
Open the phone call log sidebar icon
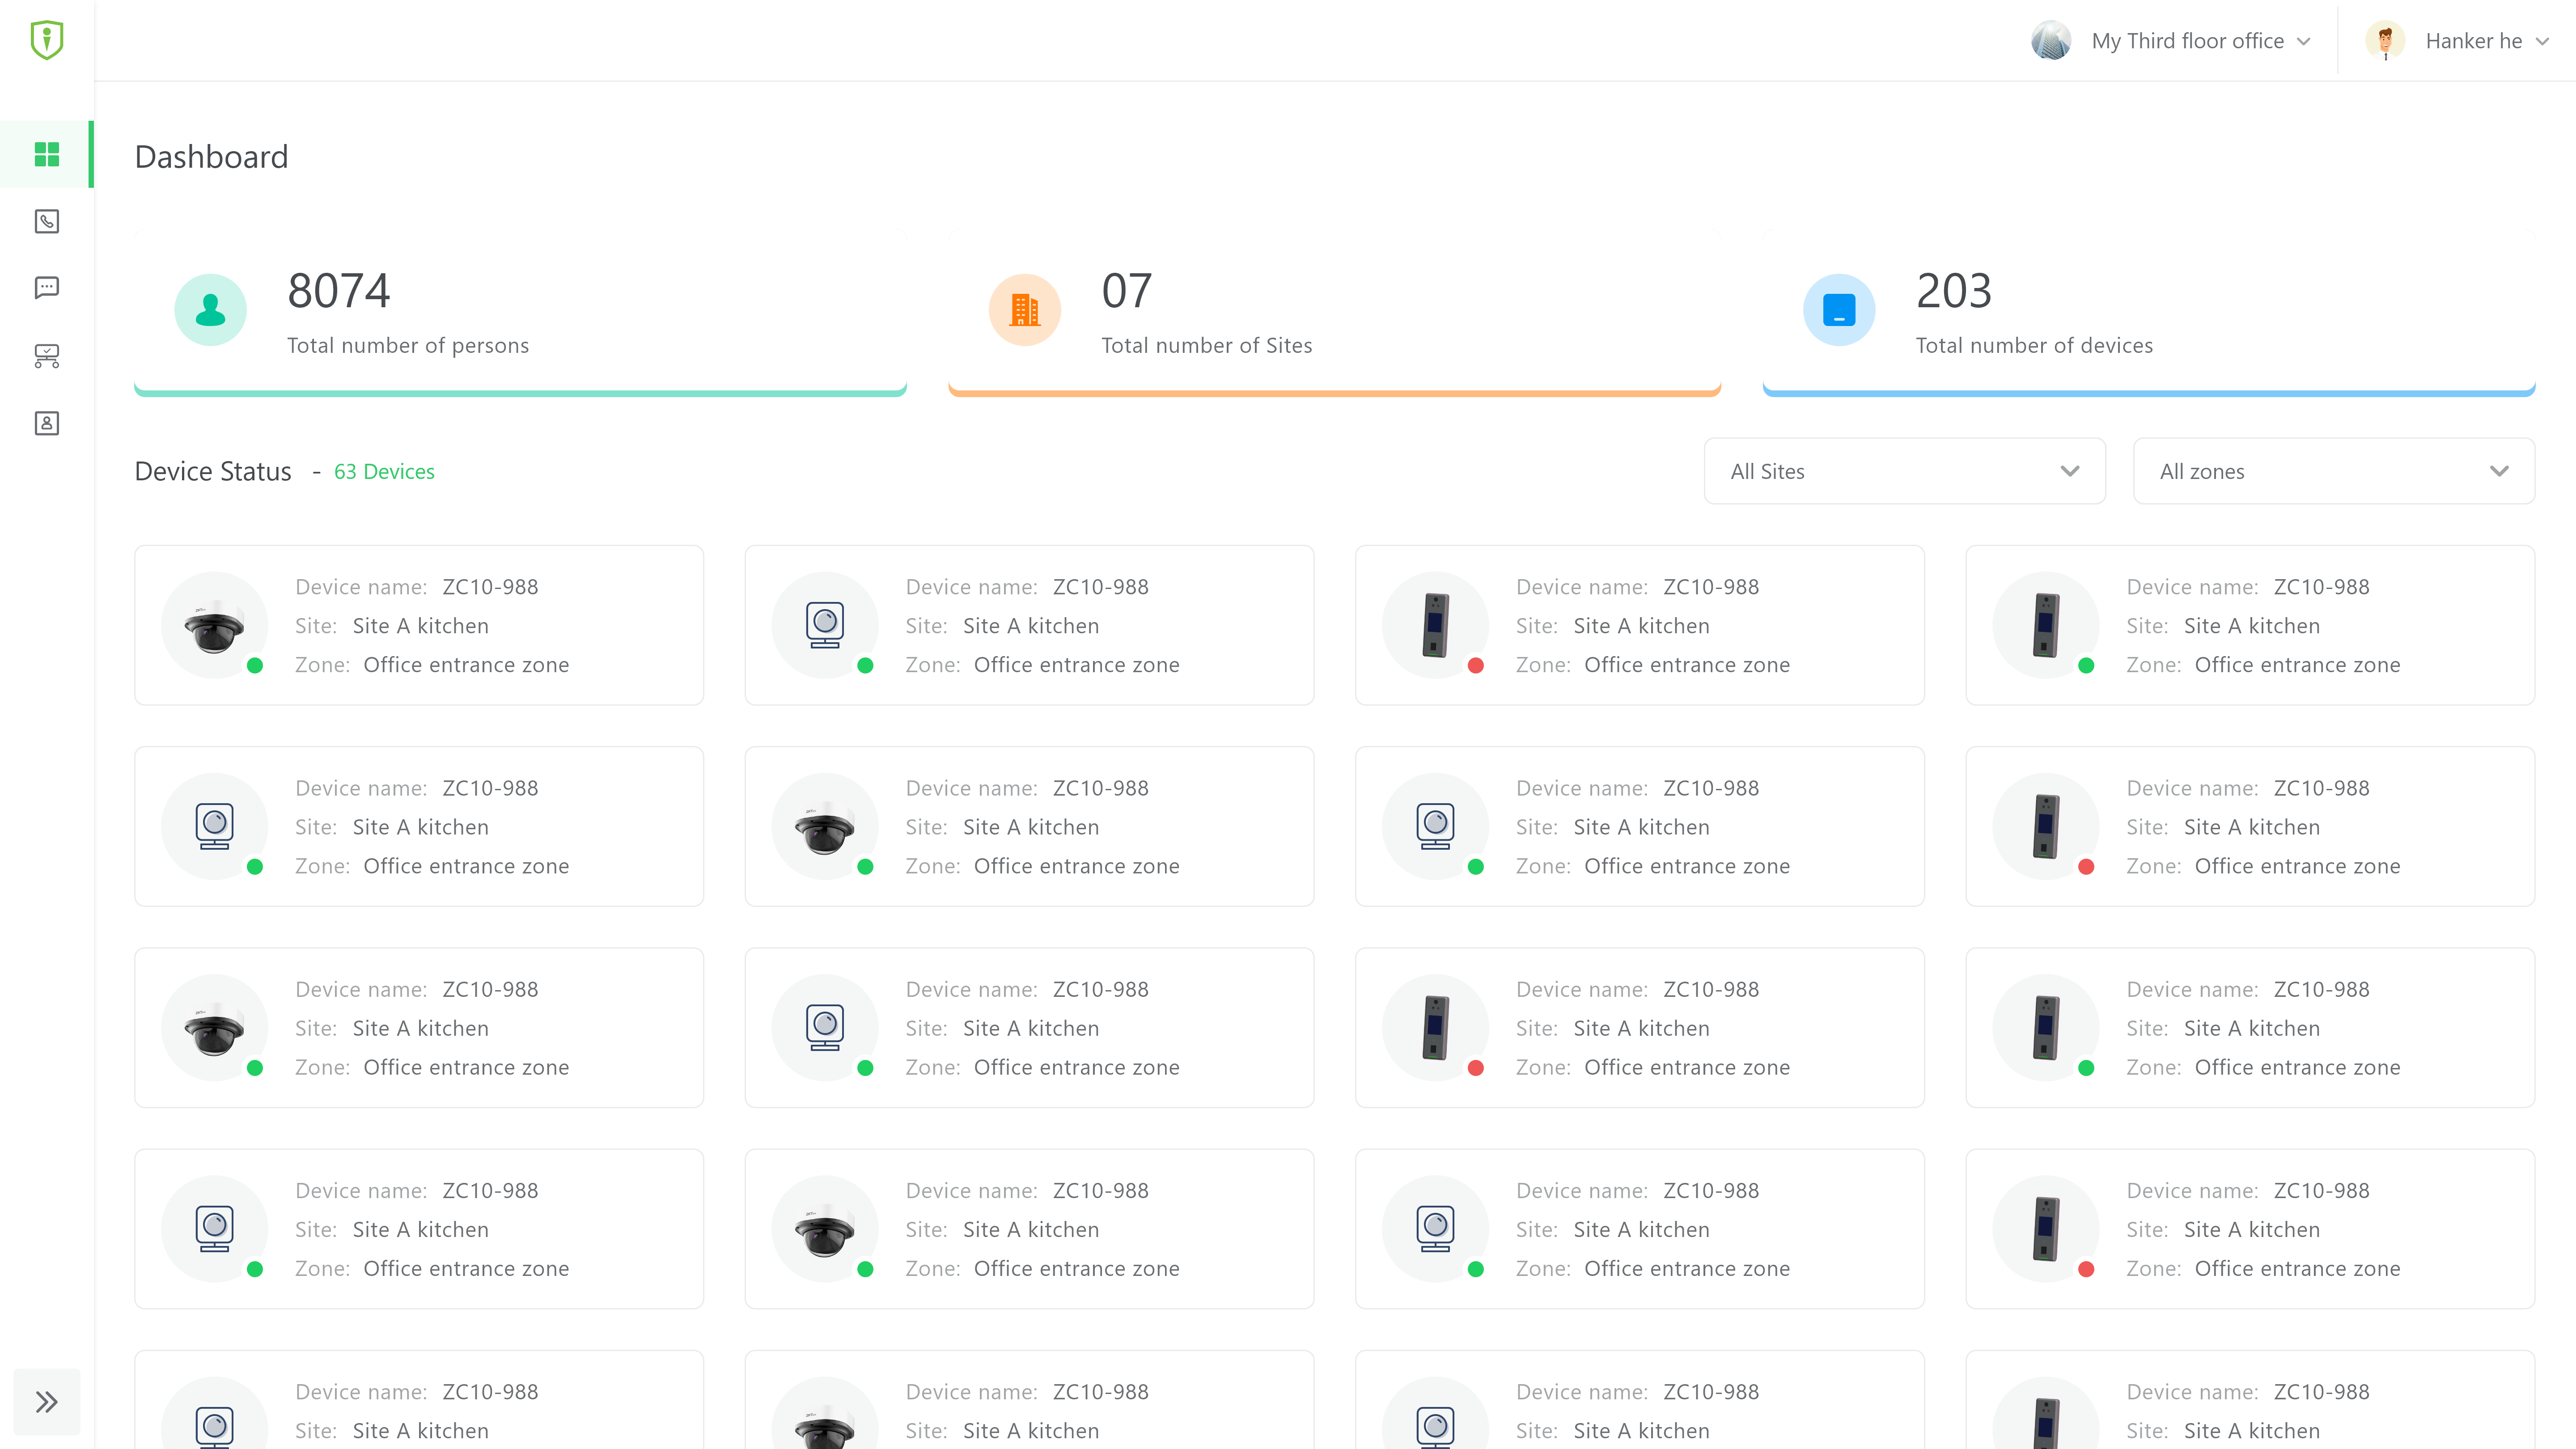47,221
